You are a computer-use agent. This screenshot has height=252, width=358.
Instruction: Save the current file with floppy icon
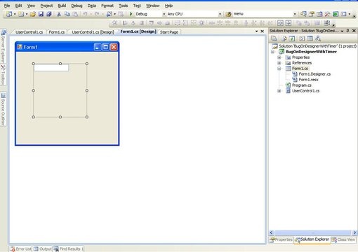(41, 14)
